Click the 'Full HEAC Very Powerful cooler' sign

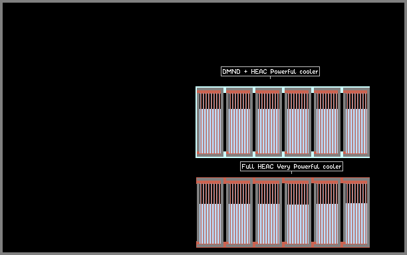click(291, 167)
